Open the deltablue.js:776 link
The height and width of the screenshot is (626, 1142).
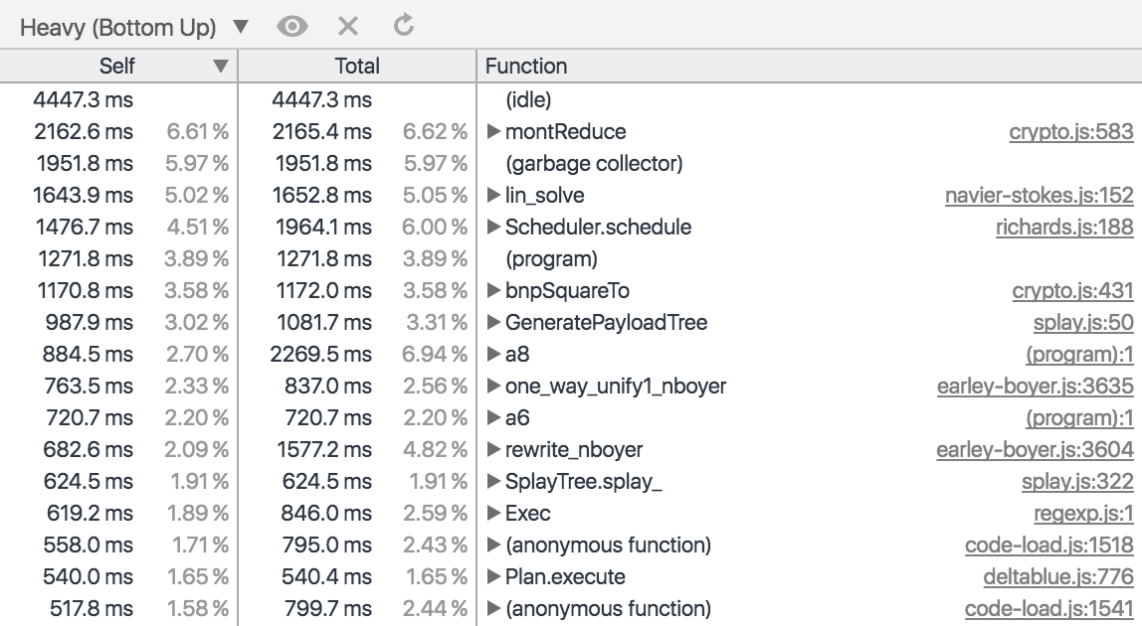pyautogui.click(x=1057, y=577)
